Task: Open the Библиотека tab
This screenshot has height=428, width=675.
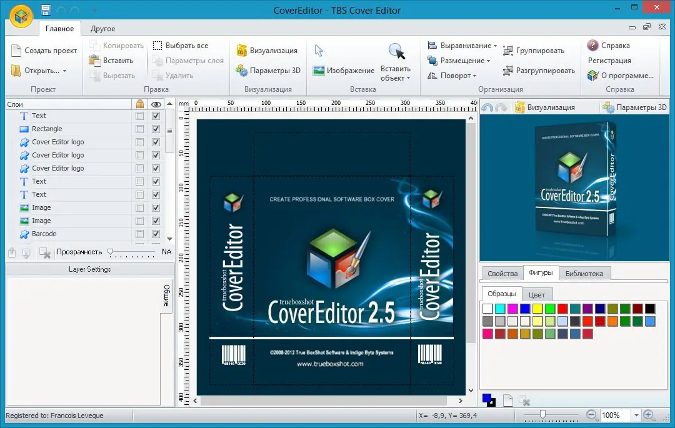Action: tap(584, 273)
